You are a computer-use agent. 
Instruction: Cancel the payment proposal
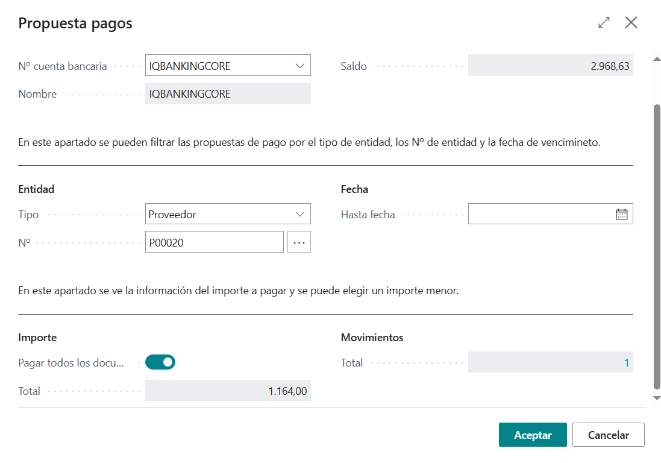tap(608, 434)
